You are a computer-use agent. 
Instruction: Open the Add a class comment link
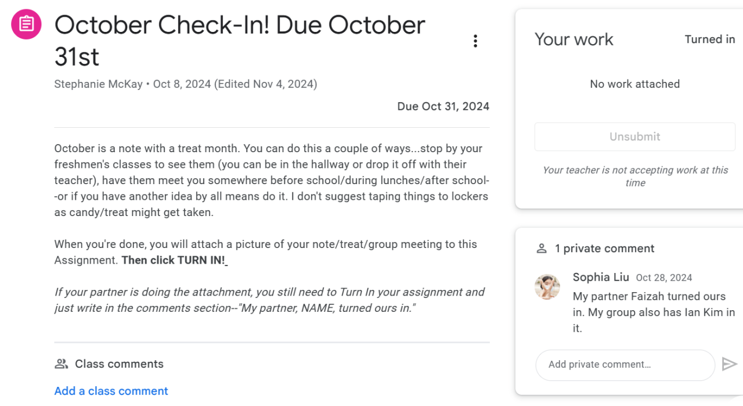tap(111, 391)
